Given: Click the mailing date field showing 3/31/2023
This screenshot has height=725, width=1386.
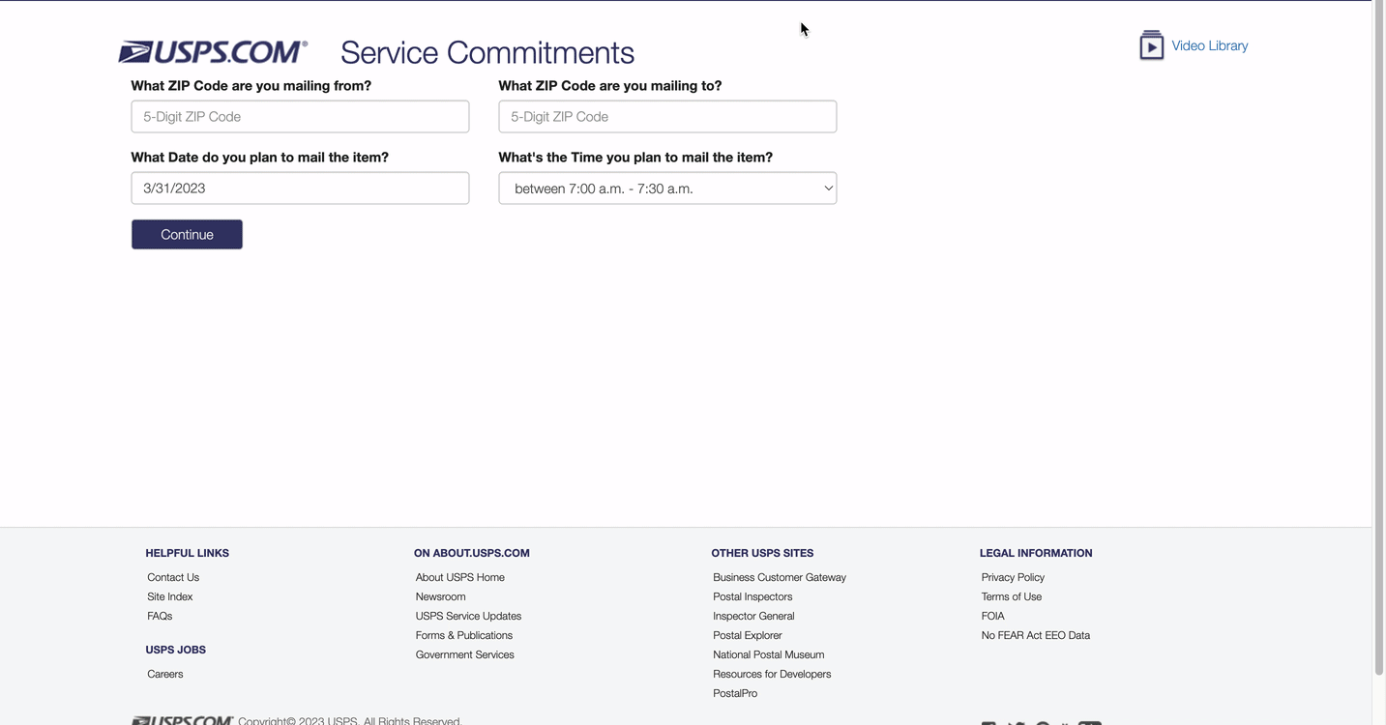Looking at the screenshot, I should coord(300,188).
